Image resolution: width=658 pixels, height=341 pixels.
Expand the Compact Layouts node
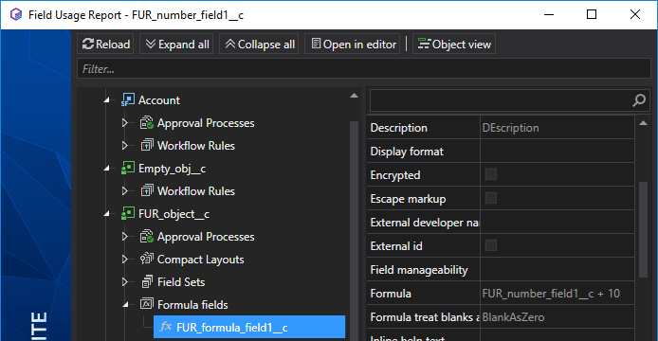124,260
